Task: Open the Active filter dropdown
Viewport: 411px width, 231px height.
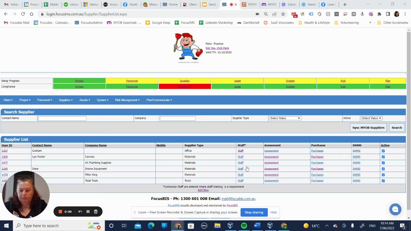Action: coord(371,118)
